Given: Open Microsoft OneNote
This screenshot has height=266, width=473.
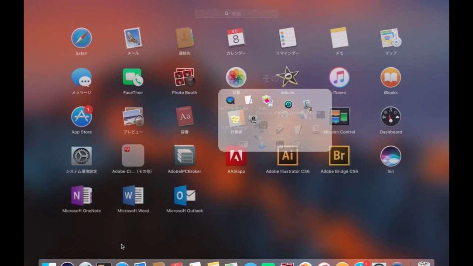Looking at the screenshot, I should [x=81, y=196].
